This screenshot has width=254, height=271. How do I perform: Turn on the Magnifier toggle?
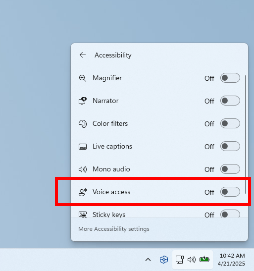pos(230,78)
